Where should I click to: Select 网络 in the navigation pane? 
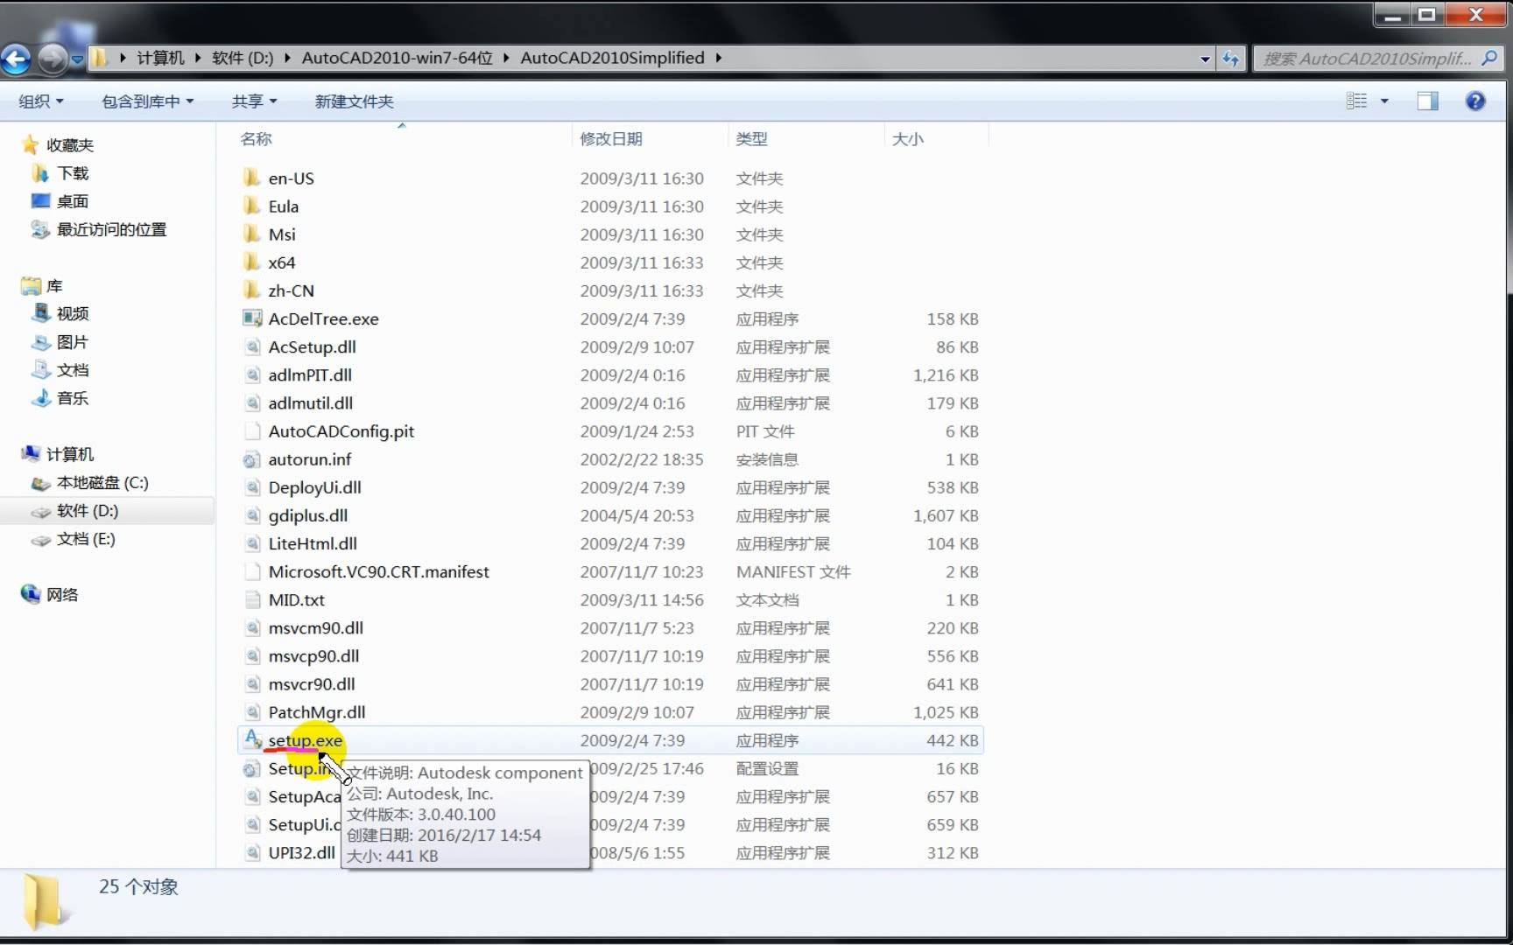(x=62, y=595)
